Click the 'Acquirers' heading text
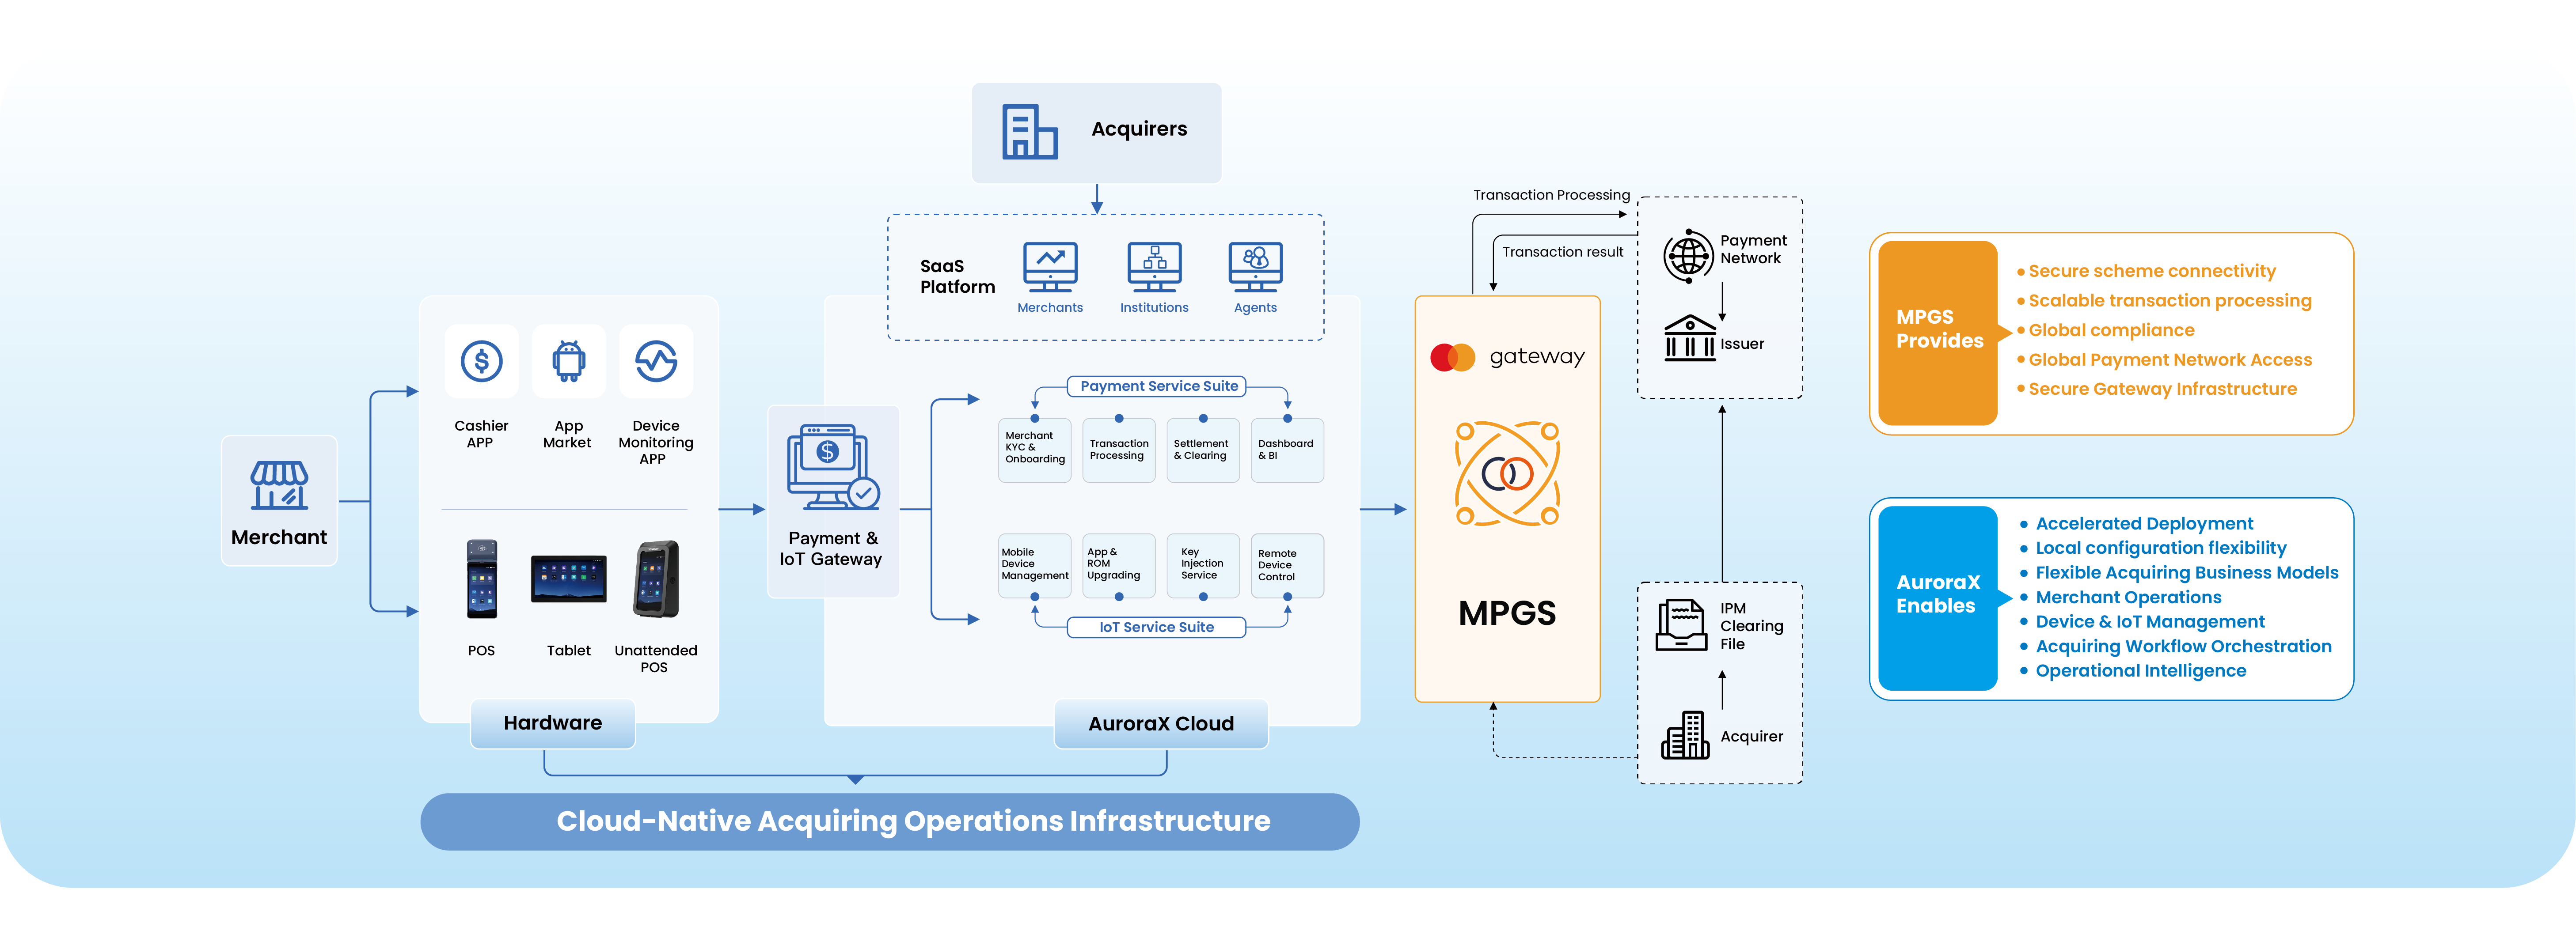The width and height of the screenshot is (2576, 938). (1139, 129)
